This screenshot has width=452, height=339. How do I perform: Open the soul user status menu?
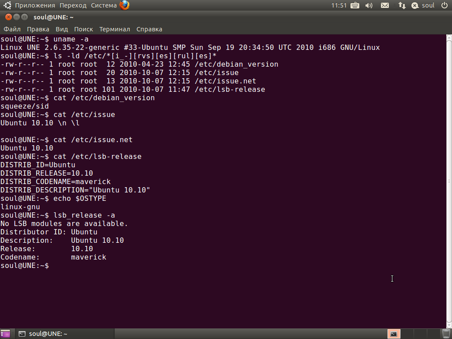[423, 5]
